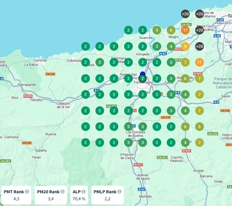Open the PMT Rank info icon

tap(27, 192)
